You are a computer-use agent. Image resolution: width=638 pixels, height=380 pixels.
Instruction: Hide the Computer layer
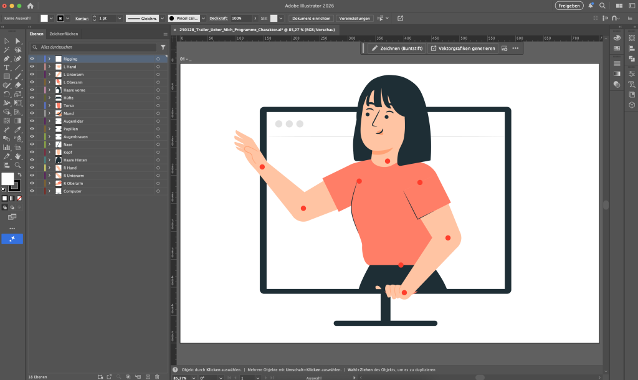32,191
